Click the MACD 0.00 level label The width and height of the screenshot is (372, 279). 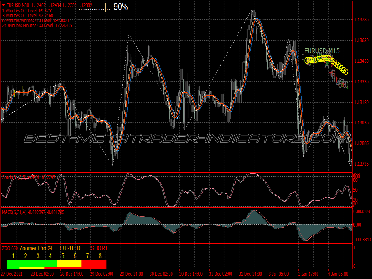pyautogui.click(x=357, y=225)
